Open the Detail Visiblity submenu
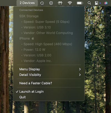Image resolution: width=111 pixels, height=113 pixels. [x=49, y=75]
